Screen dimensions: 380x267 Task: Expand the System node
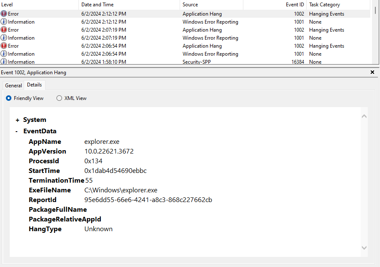coord(17,120)
